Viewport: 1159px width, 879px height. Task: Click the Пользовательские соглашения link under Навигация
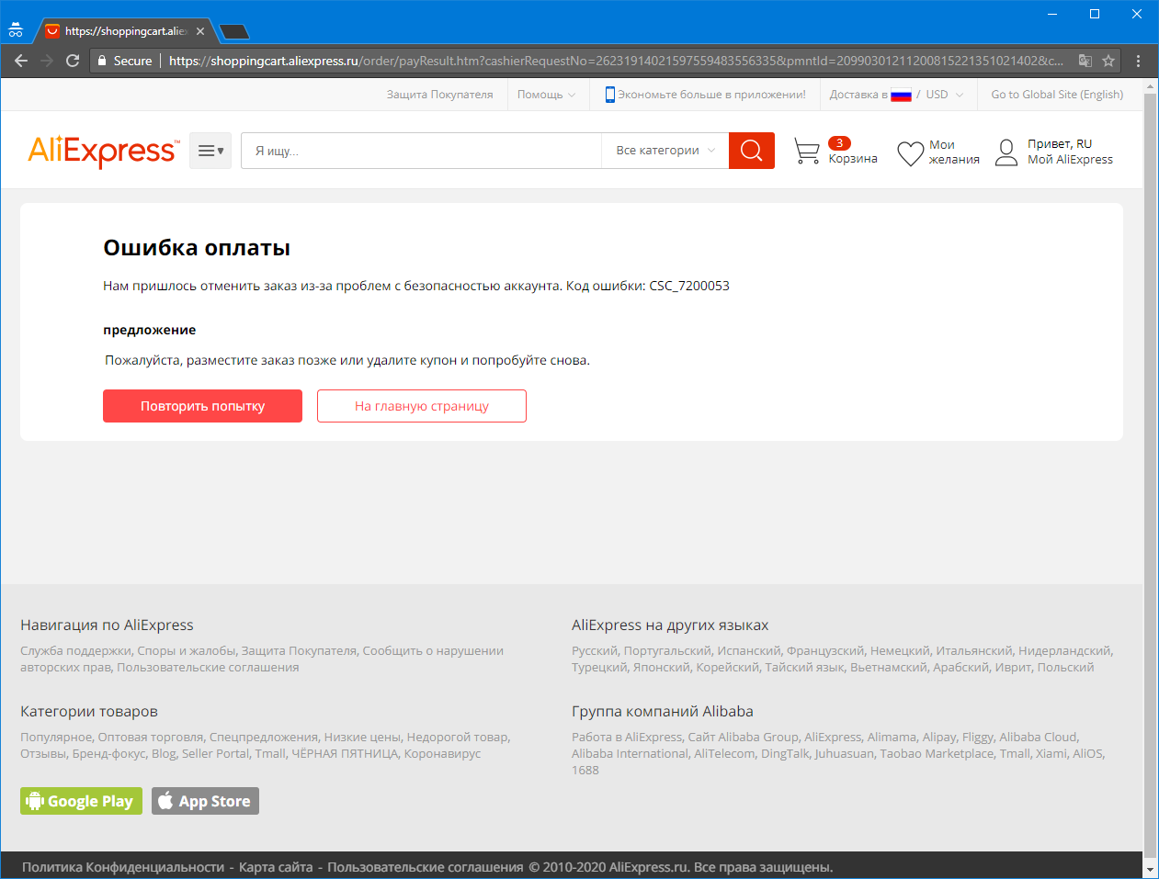pyautogui.click(x=208, y=668)
